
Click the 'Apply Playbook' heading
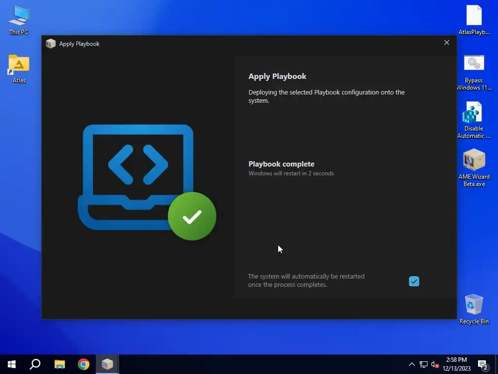(277, 76)
